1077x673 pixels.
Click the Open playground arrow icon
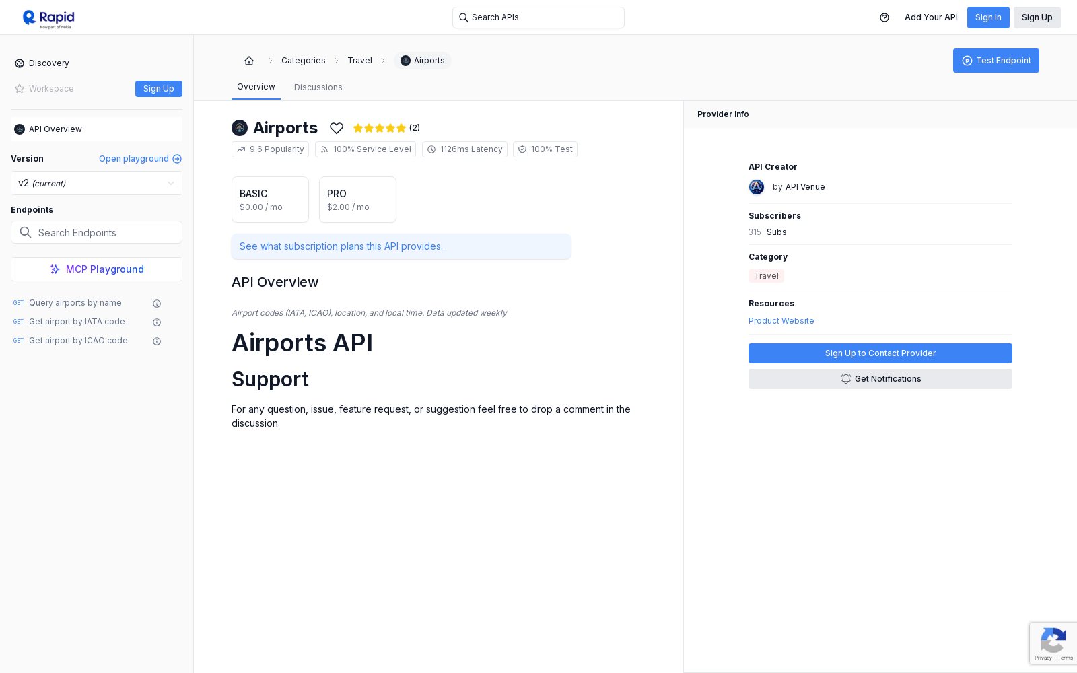(x=177, y=159)
